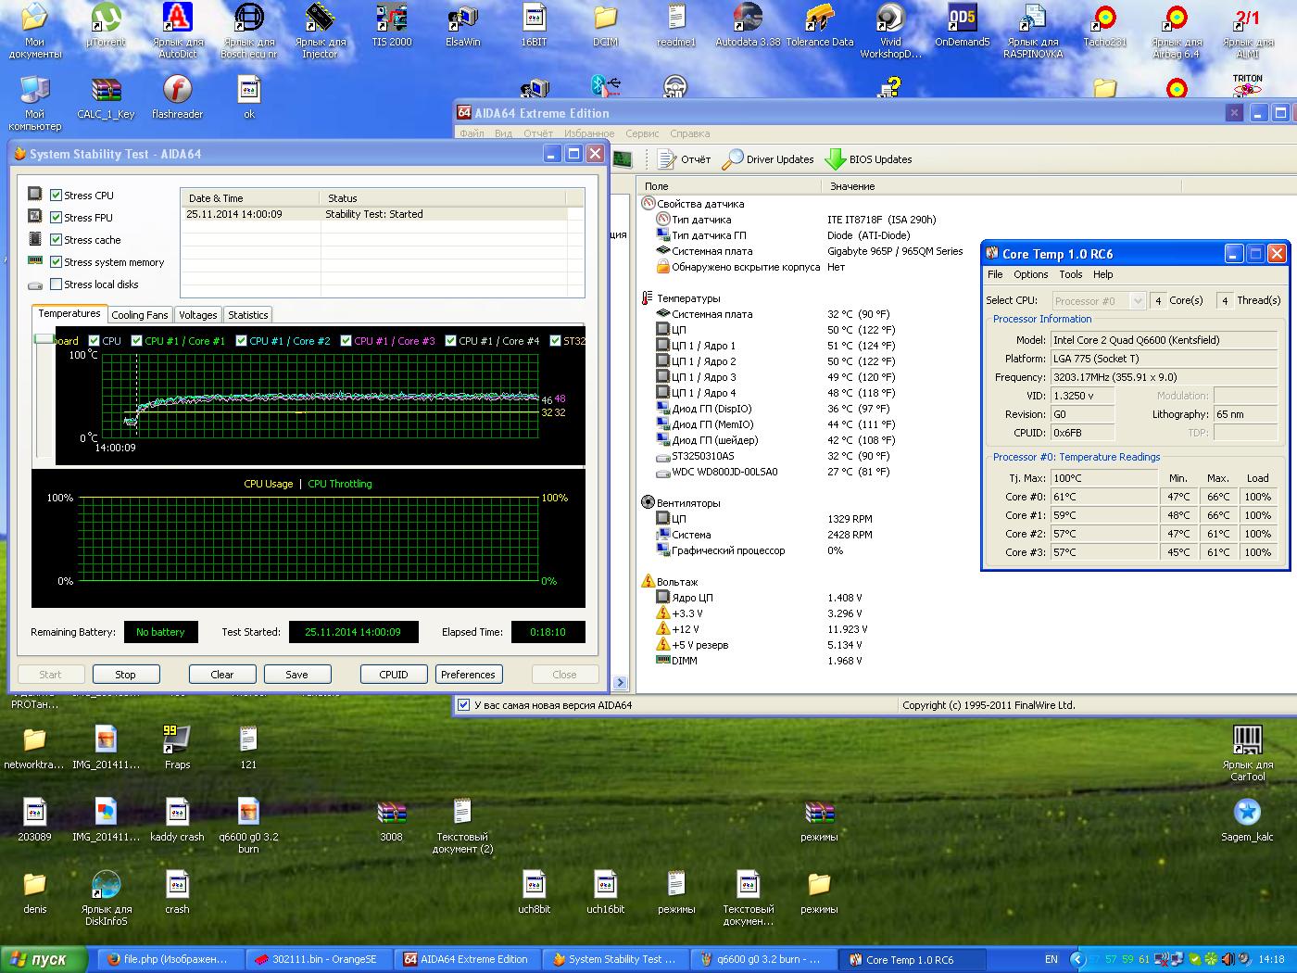Switch to the Cooling Fans tab
This screenshot has height=973, width=1297.
[140, 315]
